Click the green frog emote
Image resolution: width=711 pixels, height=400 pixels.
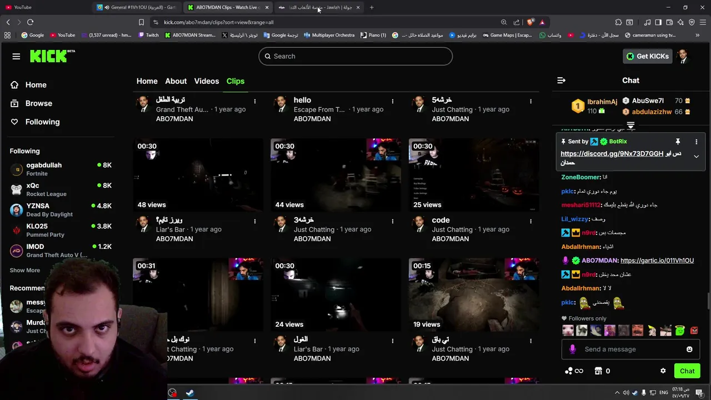pyautogui.click(x=680, y=331)
